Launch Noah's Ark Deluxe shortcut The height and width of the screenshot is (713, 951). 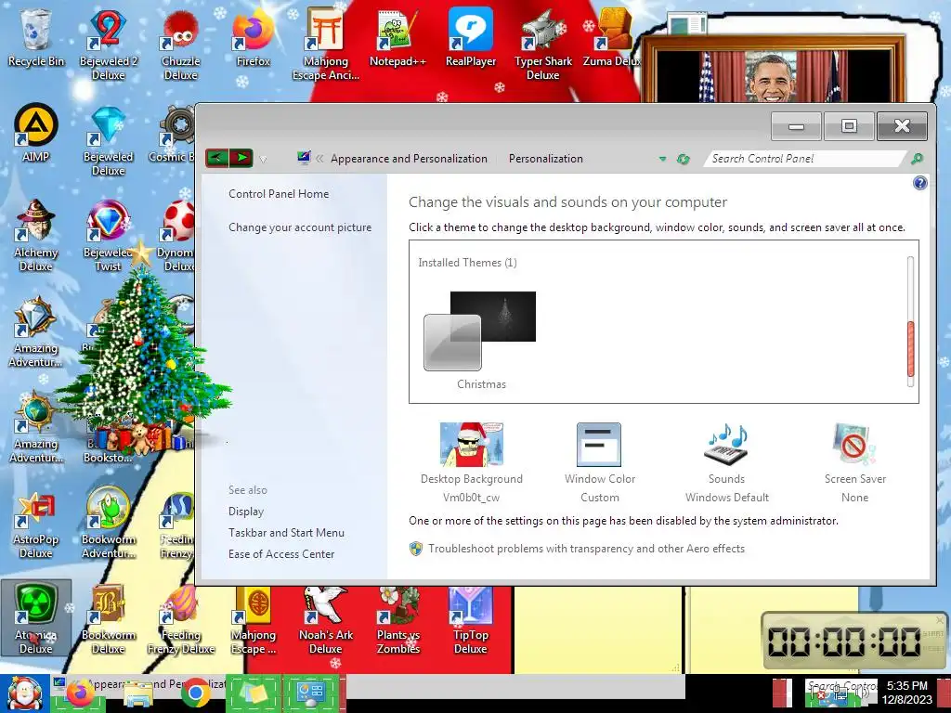point(326,619)
